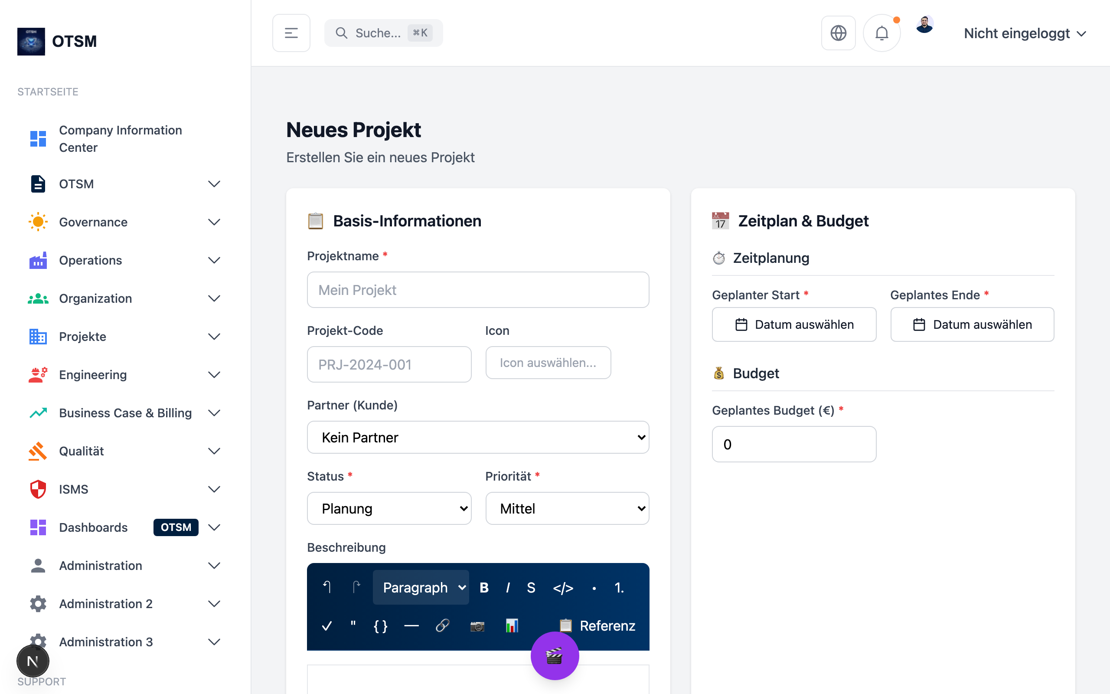Open the Partner (Kunde) dropdown
The height and width of the screenshot is (694, 1110).
pyautogui.click(x=477, y=437)
